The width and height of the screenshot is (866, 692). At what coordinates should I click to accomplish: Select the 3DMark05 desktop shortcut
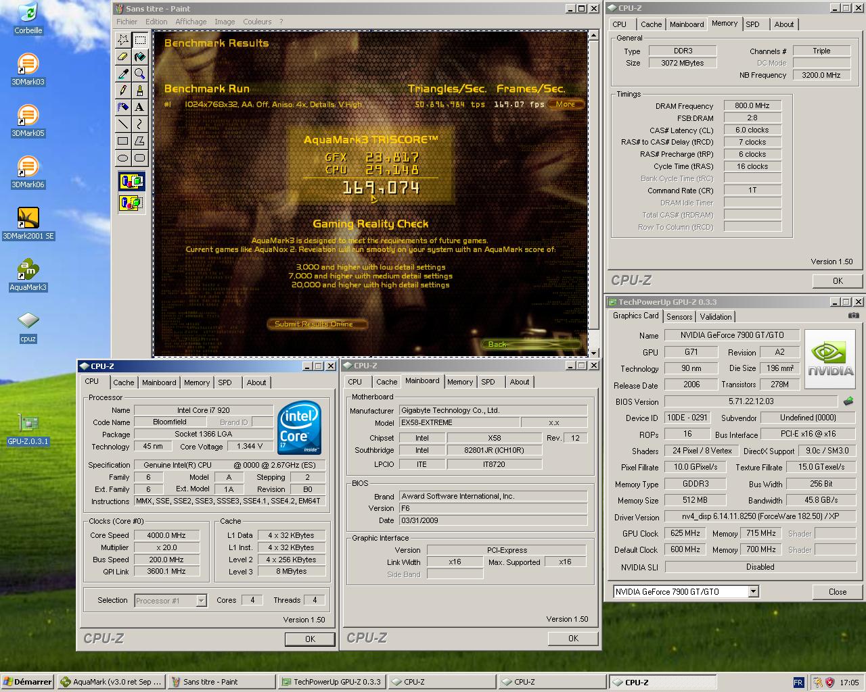(28, 121)
